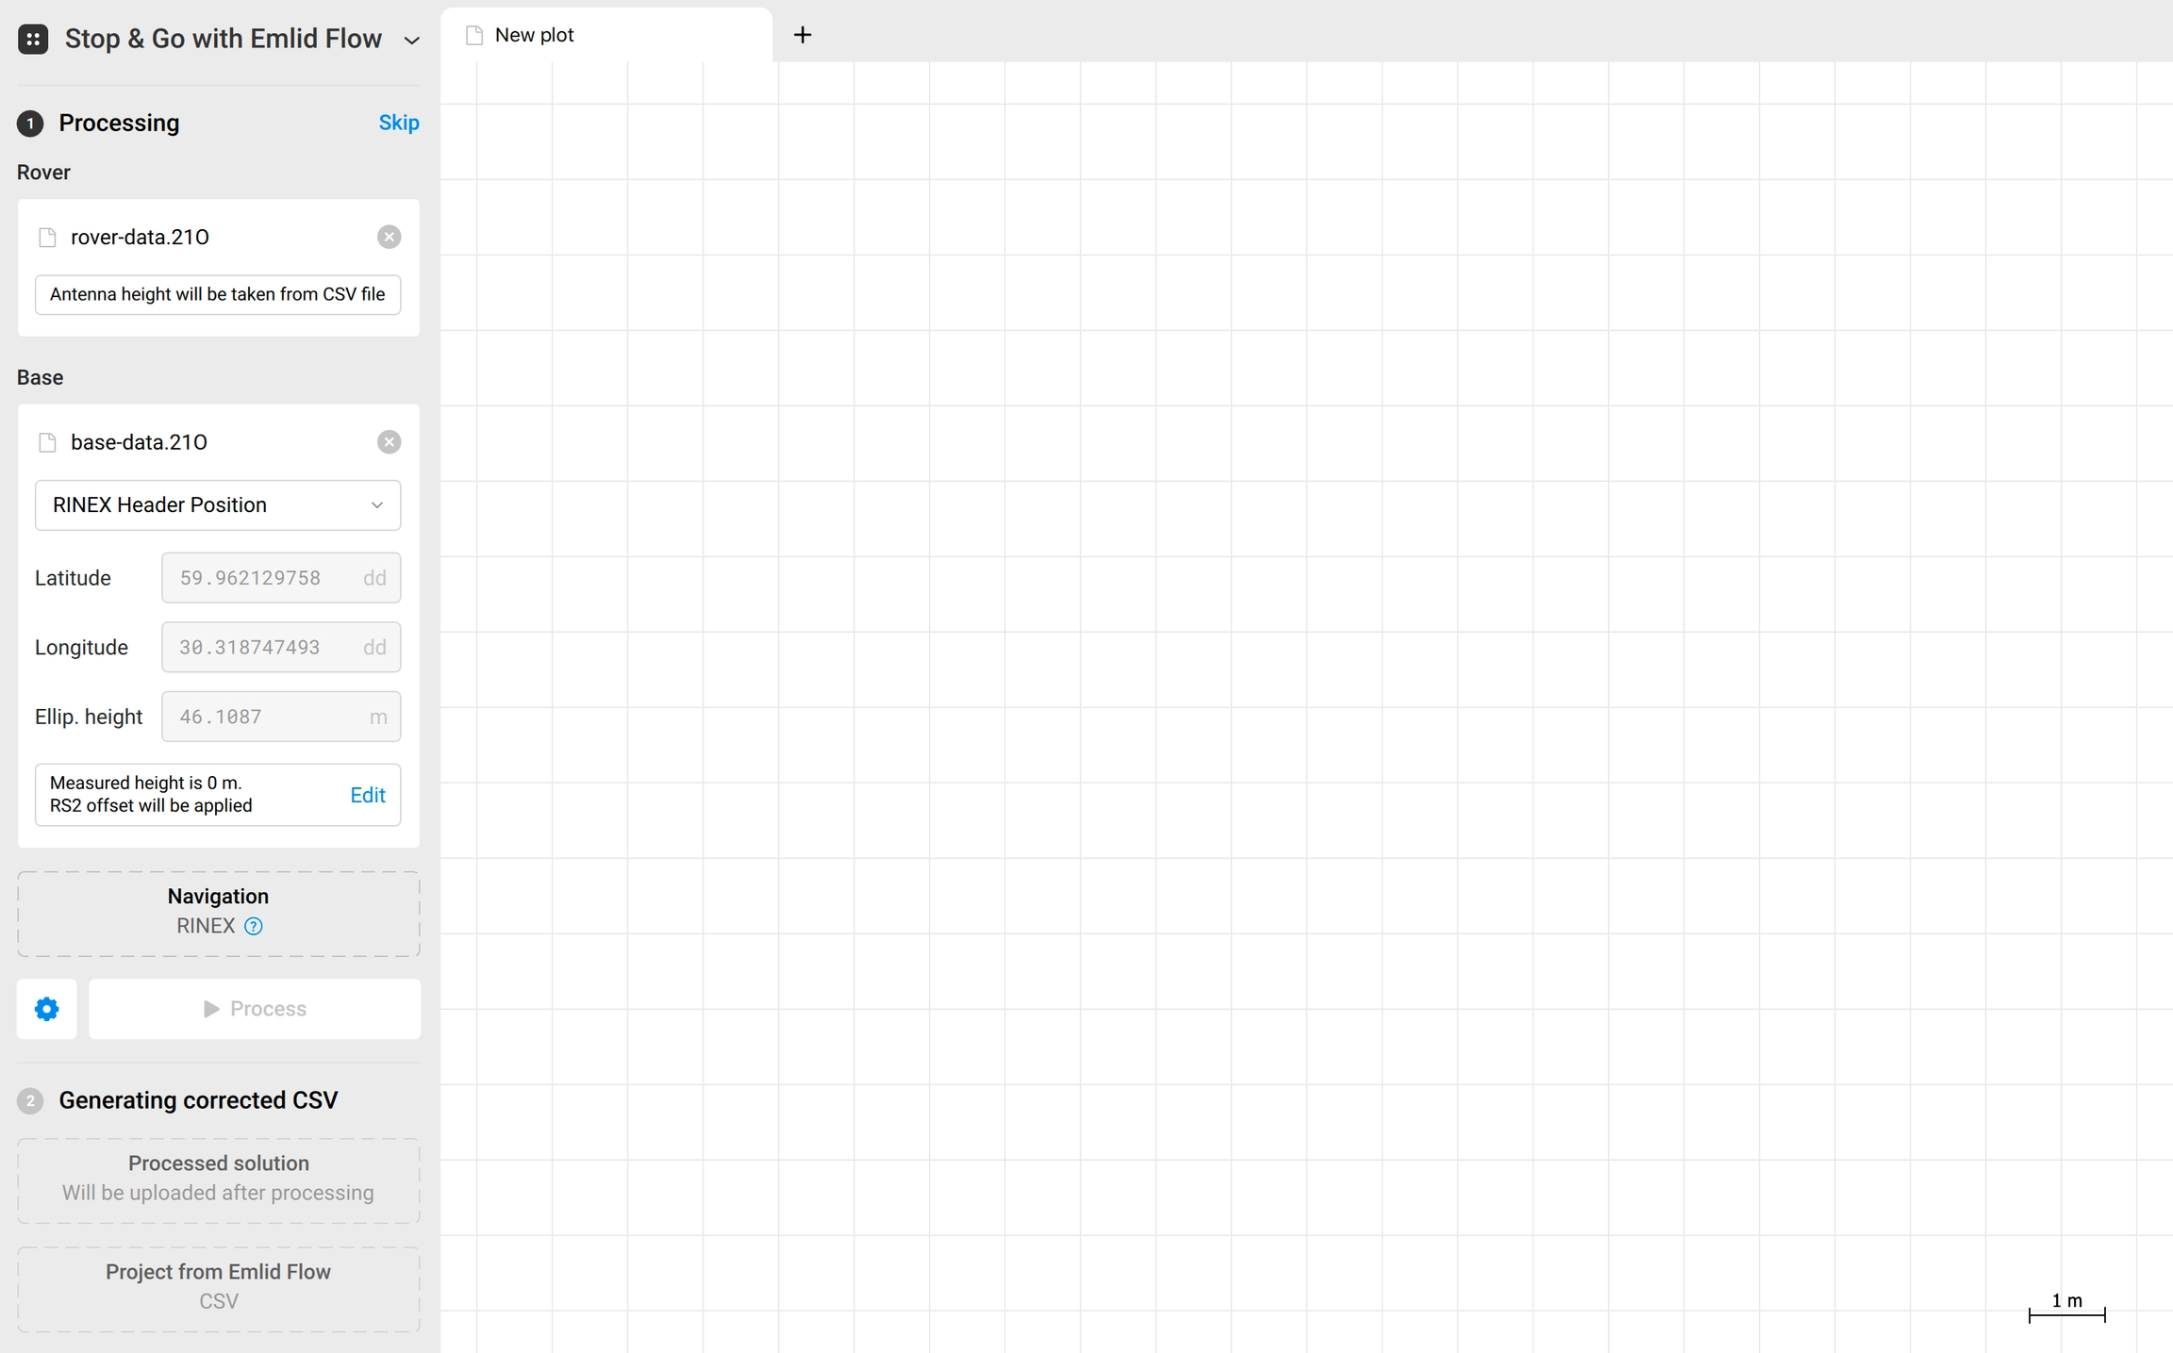This screenshot has height=1353, width=2173.
Task: Remove the rover-data.21O file
Action: tap(389, 237)
